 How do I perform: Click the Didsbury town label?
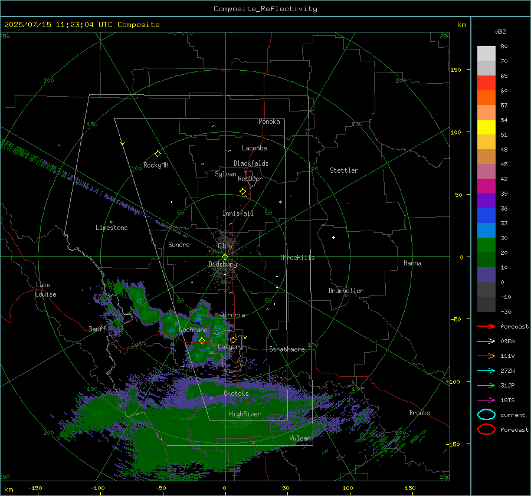(x=223, y=264)
